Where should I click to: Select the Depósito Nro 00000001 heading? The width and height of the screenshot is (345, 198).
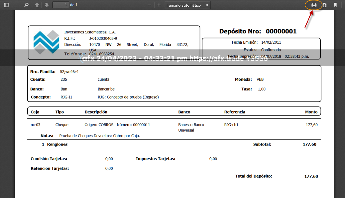coord(258,31)
